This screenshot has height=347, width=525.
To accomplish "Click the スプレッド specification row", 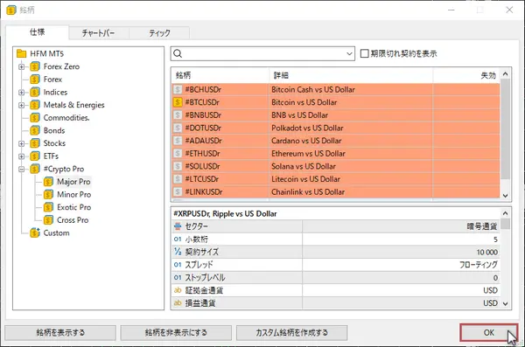I will click(x=336, y=265).
